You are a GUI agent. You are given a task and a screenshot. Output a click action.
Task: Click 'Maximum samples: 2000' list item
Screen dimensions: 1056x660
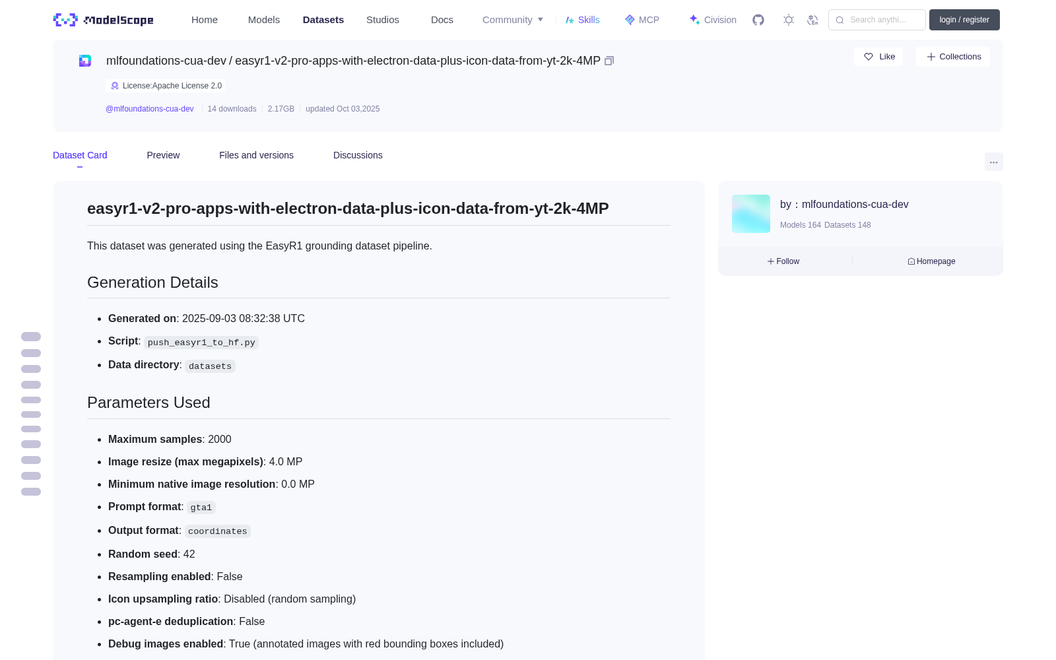pyautogui.click(x=170, y=440)
